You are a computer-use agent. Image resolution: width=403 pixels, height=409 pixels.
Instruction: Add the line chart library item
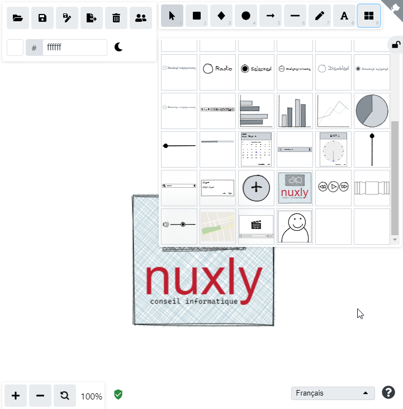pos(333,111)
